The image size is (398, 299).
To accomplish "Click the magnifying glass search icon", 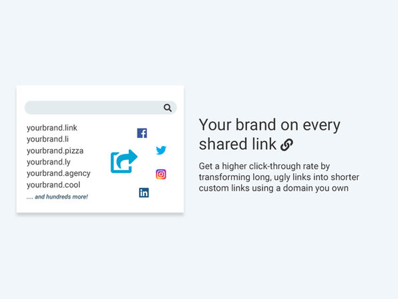I will coord(168,108).
